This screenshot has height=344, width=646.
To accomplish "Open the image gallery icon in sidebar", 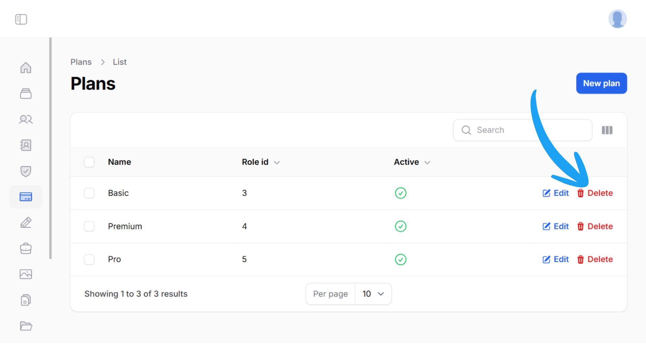I will coord(26,274).
